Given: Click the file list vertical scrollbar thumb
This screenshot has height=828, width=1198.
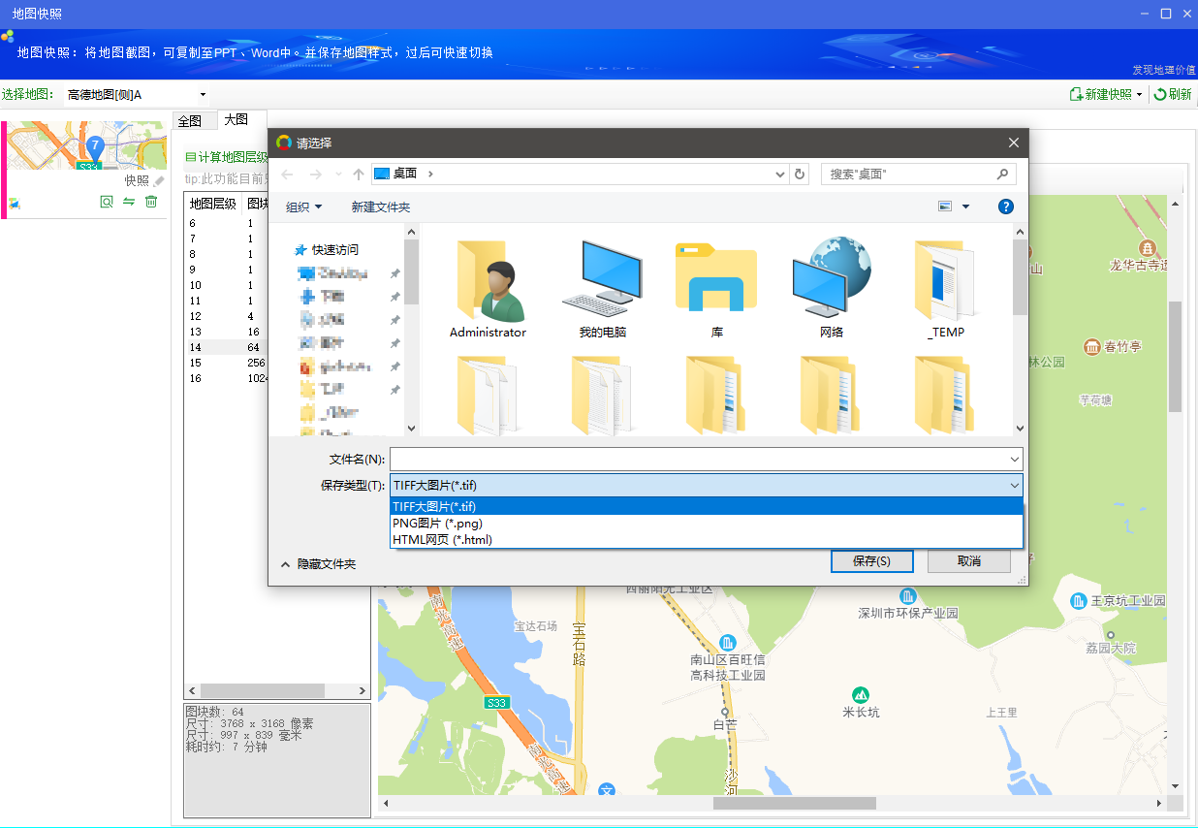Looking at the screenshot, I should tap(1020, 276).
